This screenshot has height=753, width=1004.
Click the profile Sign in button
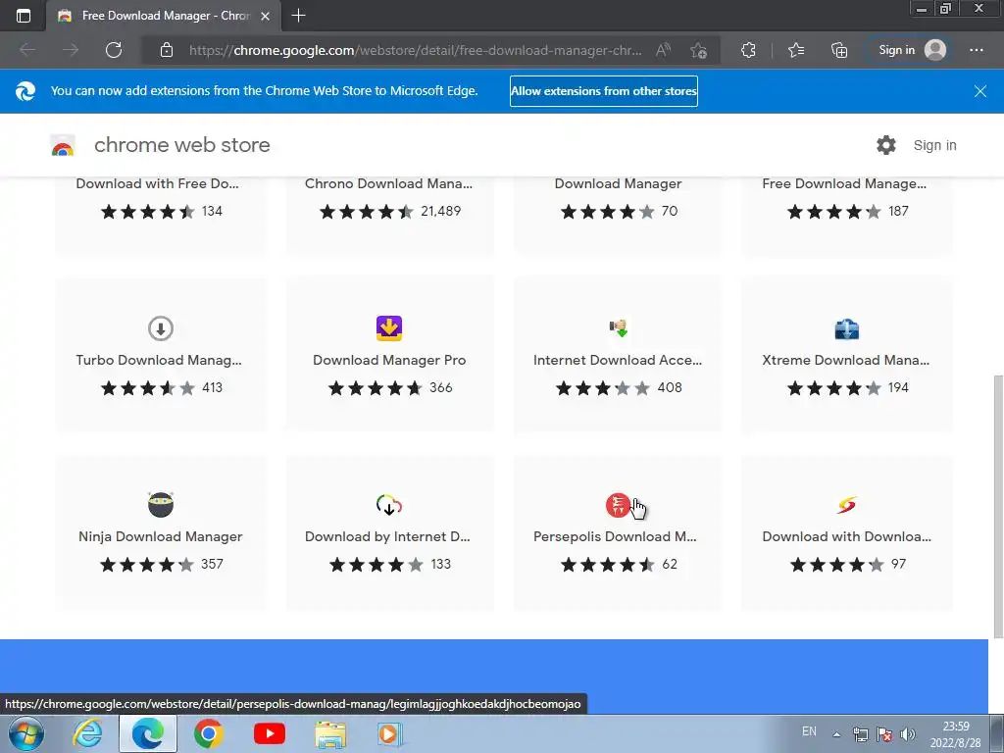point(912,50)
